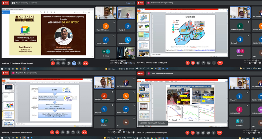
Task: Click the REC indicator in the 10:48 AM meeting
Action: pyautogui.click(x=5, y=3)
